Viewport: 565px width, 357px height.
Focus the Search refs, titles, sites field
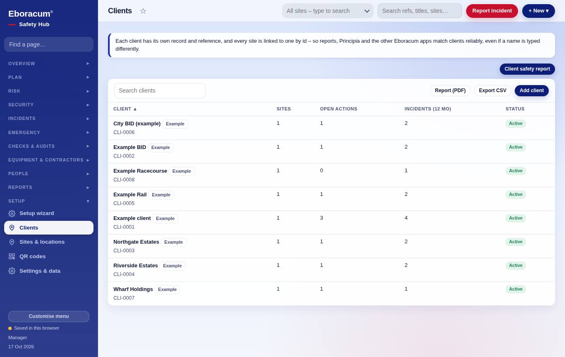point(420,11)
